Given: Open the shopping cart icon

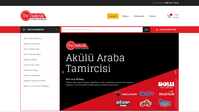Looking at the screenshot, I should coord(169,16).
